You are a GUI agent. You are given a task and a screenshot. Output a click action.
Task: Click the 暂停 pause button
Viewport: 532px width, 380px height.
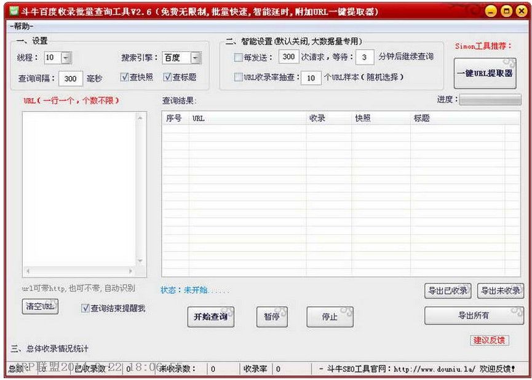(271, 317)
